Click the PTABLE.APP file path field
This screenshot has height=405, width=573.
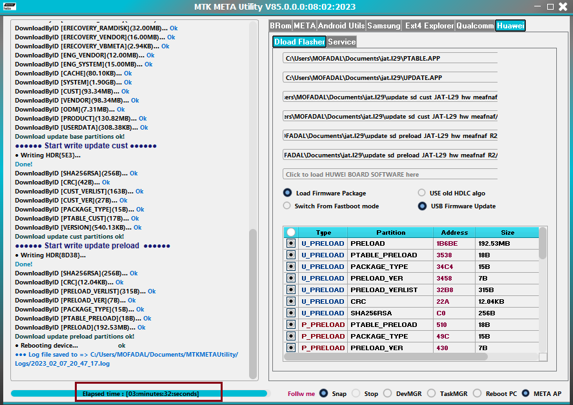(390, 58)
